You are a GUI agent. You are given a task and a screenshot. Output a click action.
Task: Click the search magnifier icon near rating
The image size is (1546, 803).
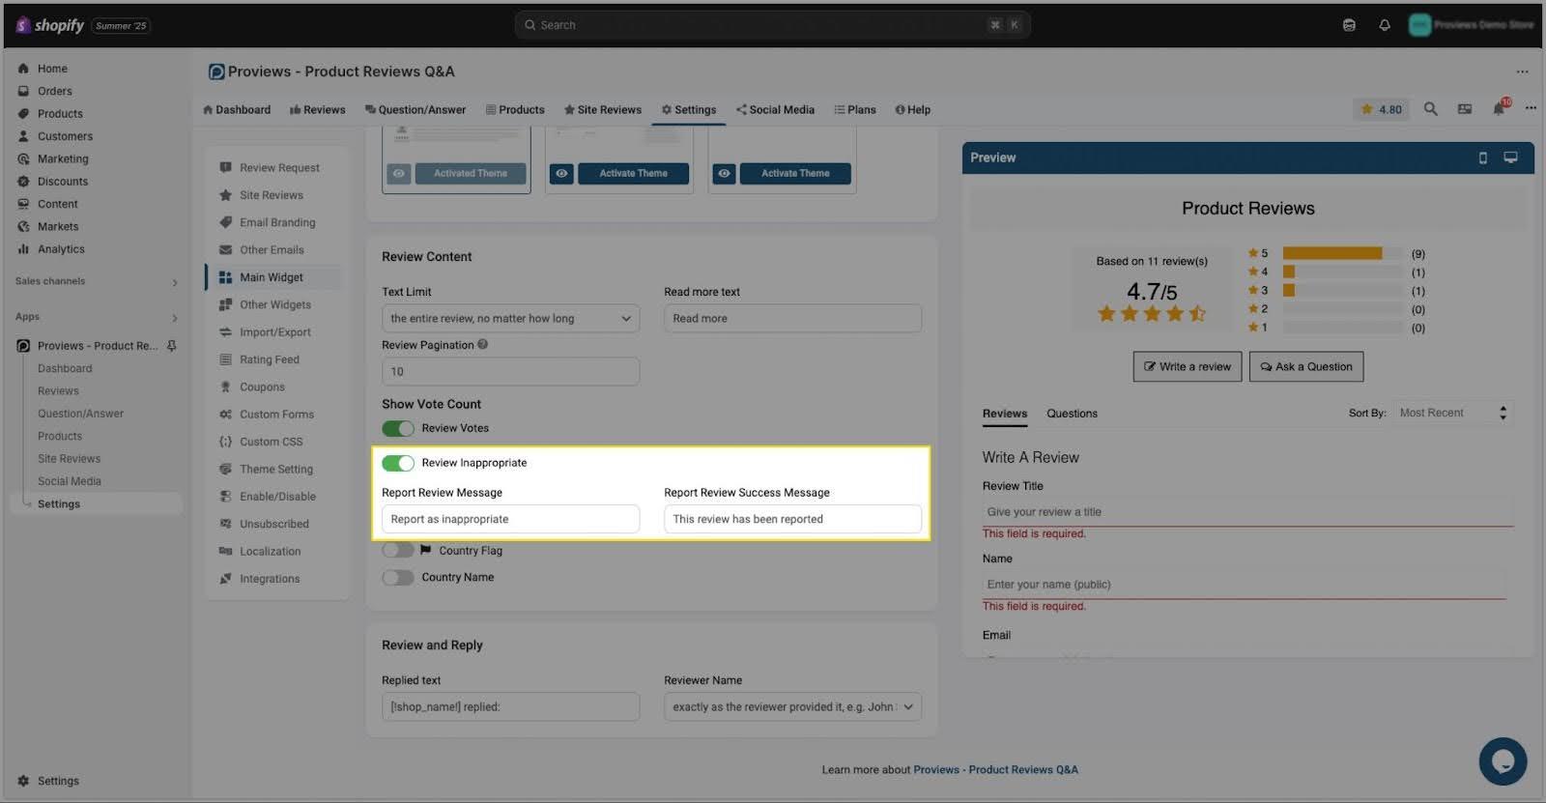1430,109
